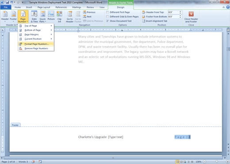Open Quick Access Toolbar customize dropdown
Viewport: 230px width, 164px height.
pos(23,2)
